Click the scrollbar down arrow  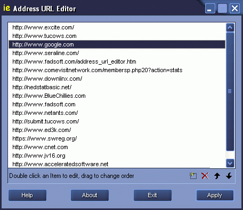point(230,163)
